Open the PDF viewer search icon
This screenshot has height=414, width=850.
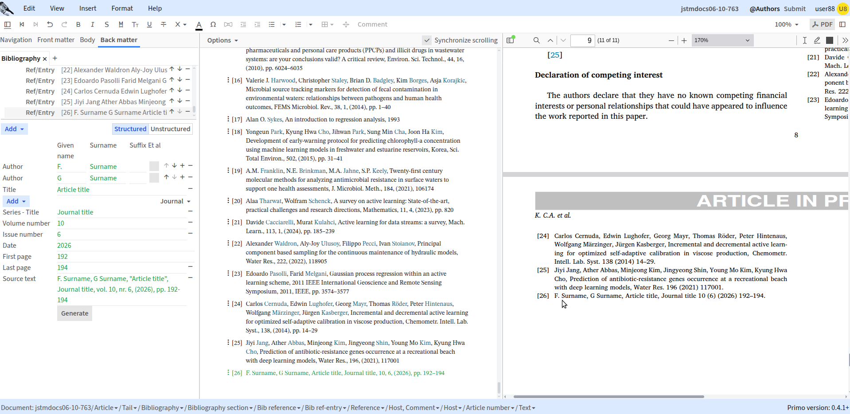(536, 40)
